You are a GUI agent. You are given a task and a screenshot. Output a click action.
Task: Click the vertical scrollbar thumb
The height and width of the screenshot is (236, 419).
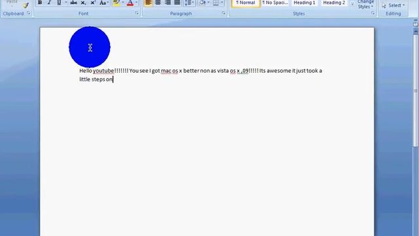[x=416, y=91]
